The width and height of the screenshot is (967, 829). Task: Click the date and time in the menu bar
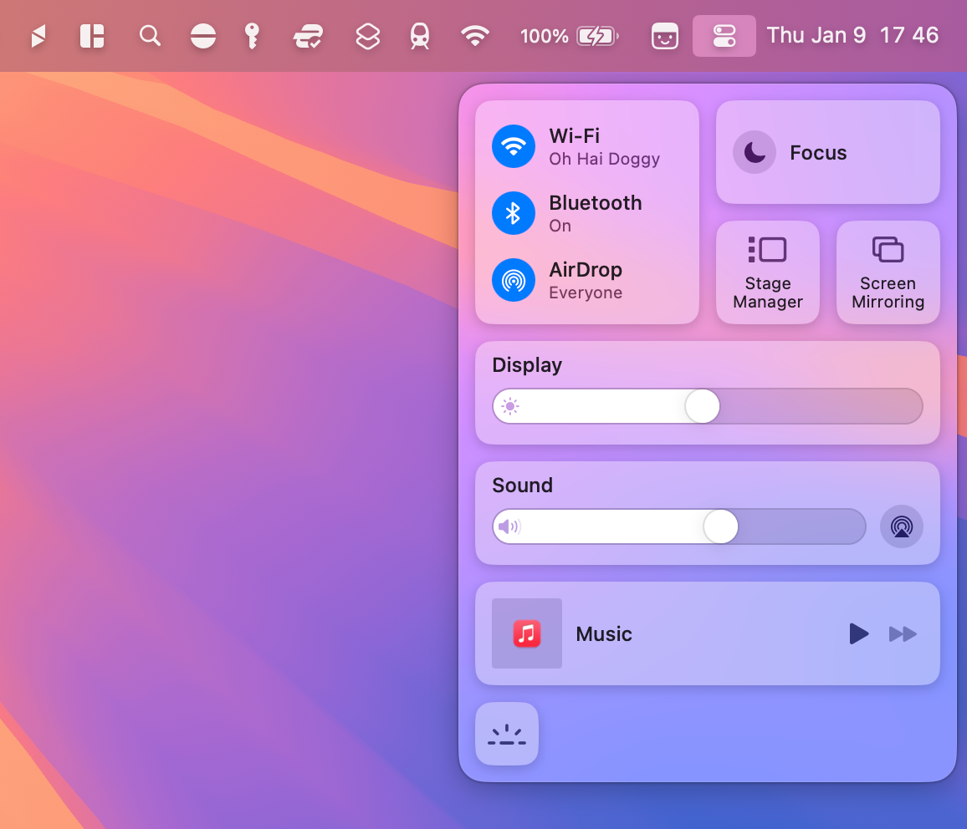coord(852,35)
